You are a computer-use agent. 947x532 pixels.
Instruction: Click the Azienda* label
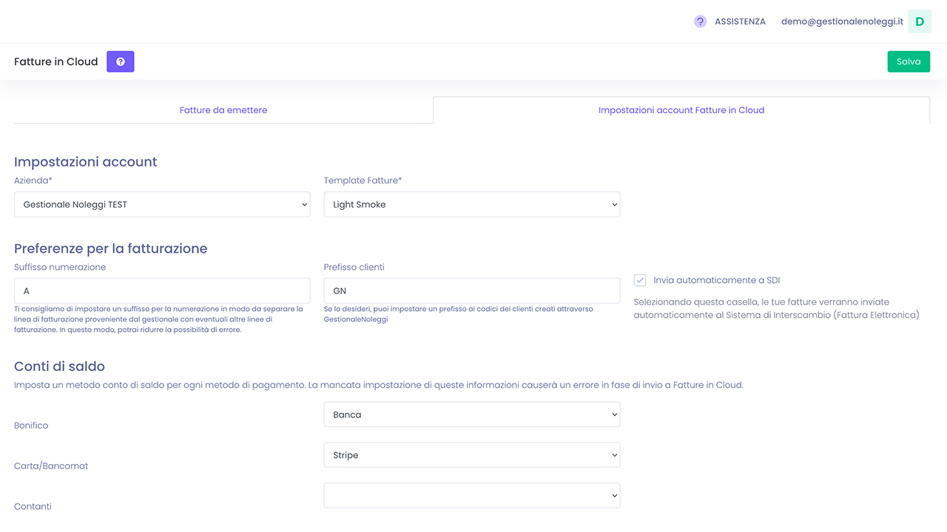[33, 180]
